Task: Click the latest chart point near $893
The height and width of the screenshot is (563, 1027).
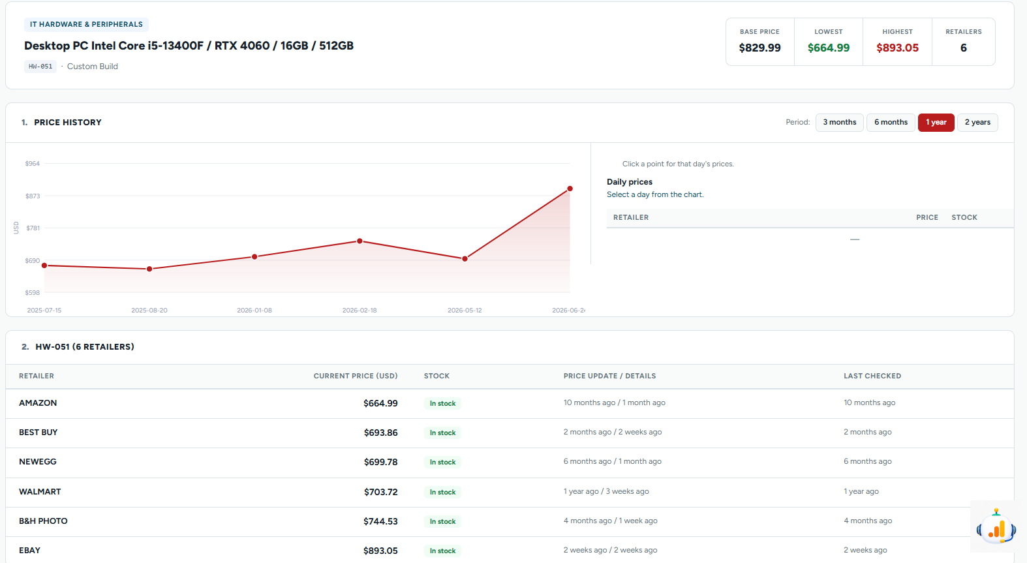Action: (x=570, y=189)
